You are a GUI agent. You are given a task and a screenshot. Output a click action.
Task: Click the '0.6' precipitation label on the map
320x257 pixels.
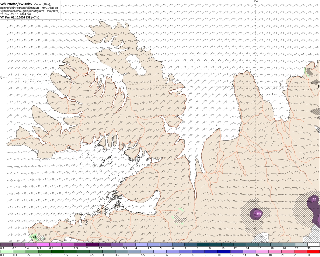point(35,237)
